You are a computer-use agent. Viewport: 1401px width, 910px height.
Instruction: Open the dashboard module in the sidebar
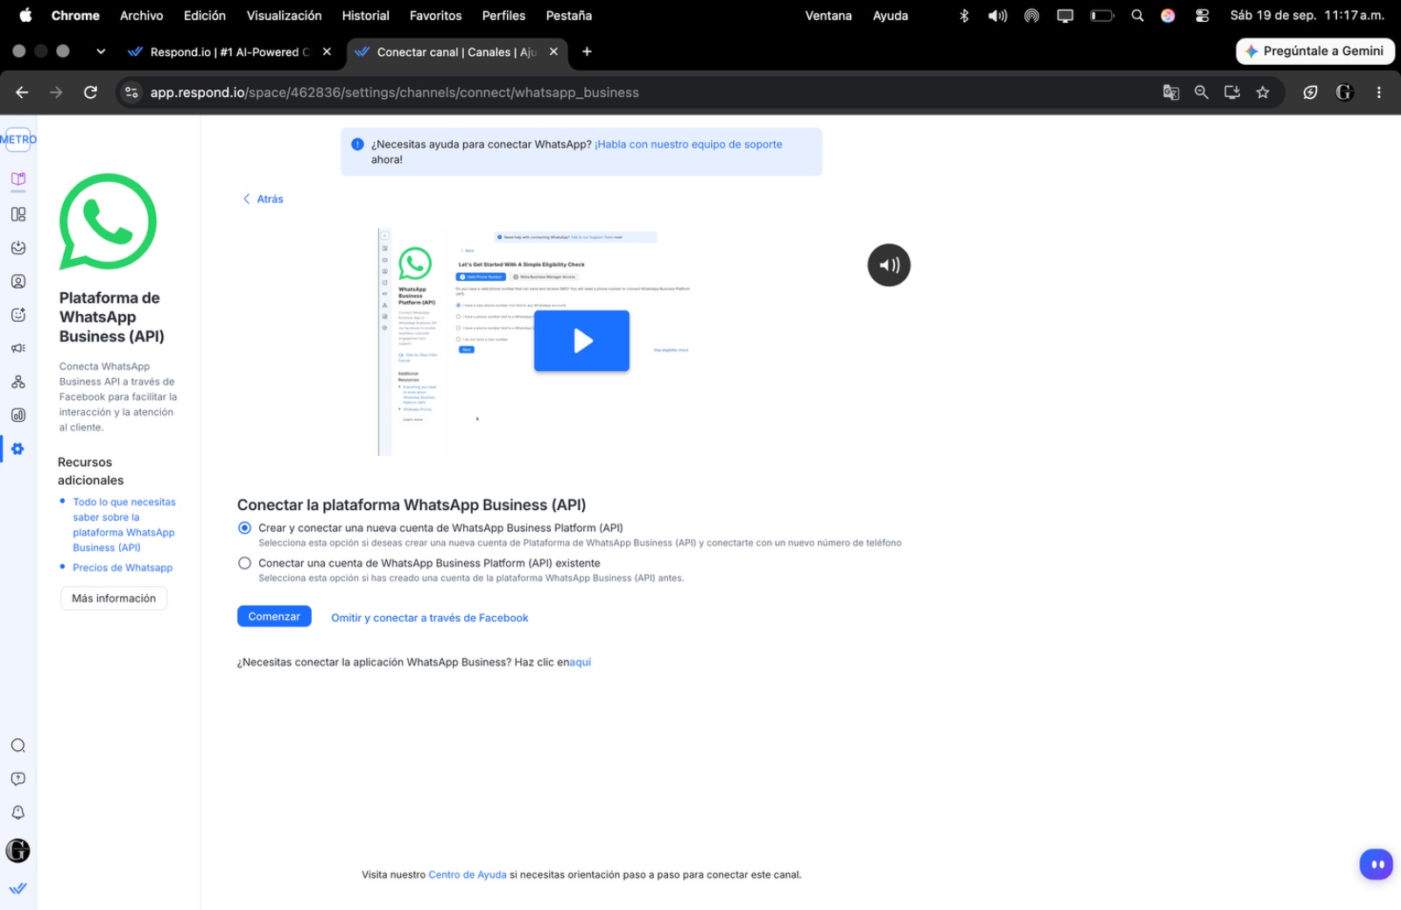click(18, 214)
